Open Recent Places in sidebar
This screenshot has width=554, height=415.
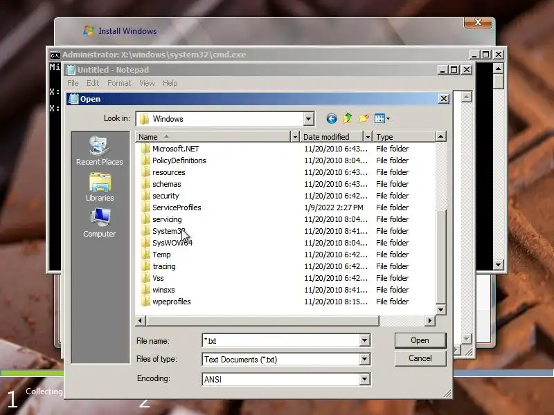99,151
